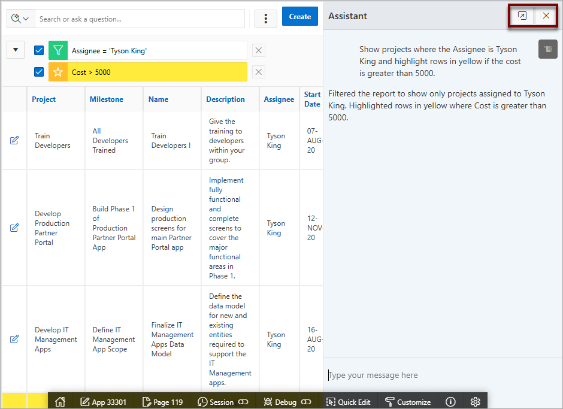Open the Actions three-dot menu
The width and height of the screenshot is (563, 409).
(266, 19)
